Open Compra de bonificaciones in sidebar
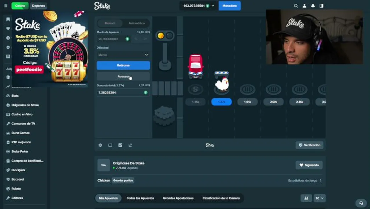 click(x=27, y=161)
